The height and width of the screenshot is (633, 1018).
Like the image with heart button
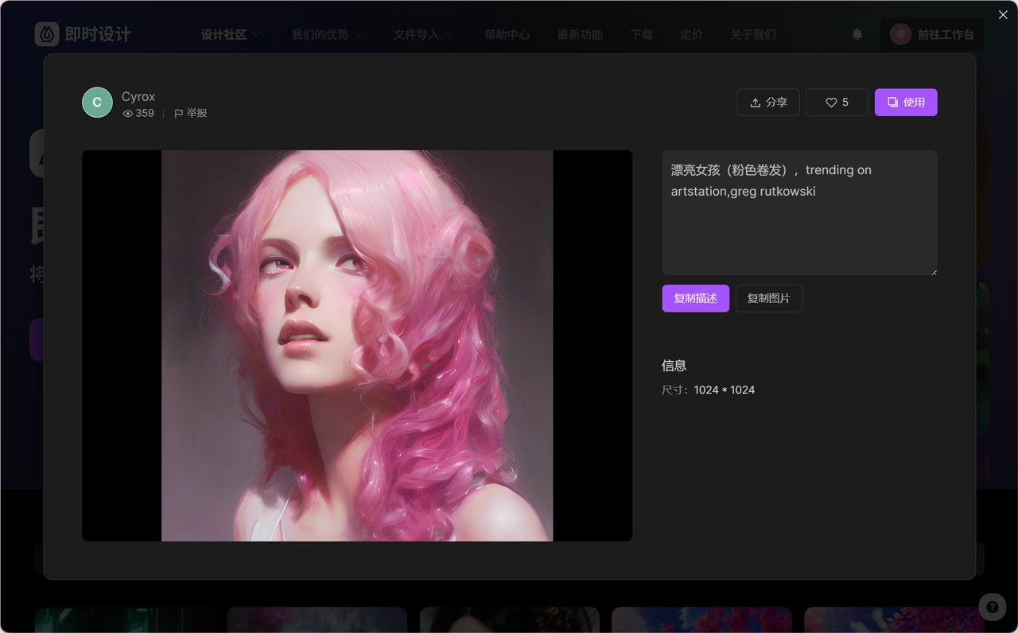[837, 103]
